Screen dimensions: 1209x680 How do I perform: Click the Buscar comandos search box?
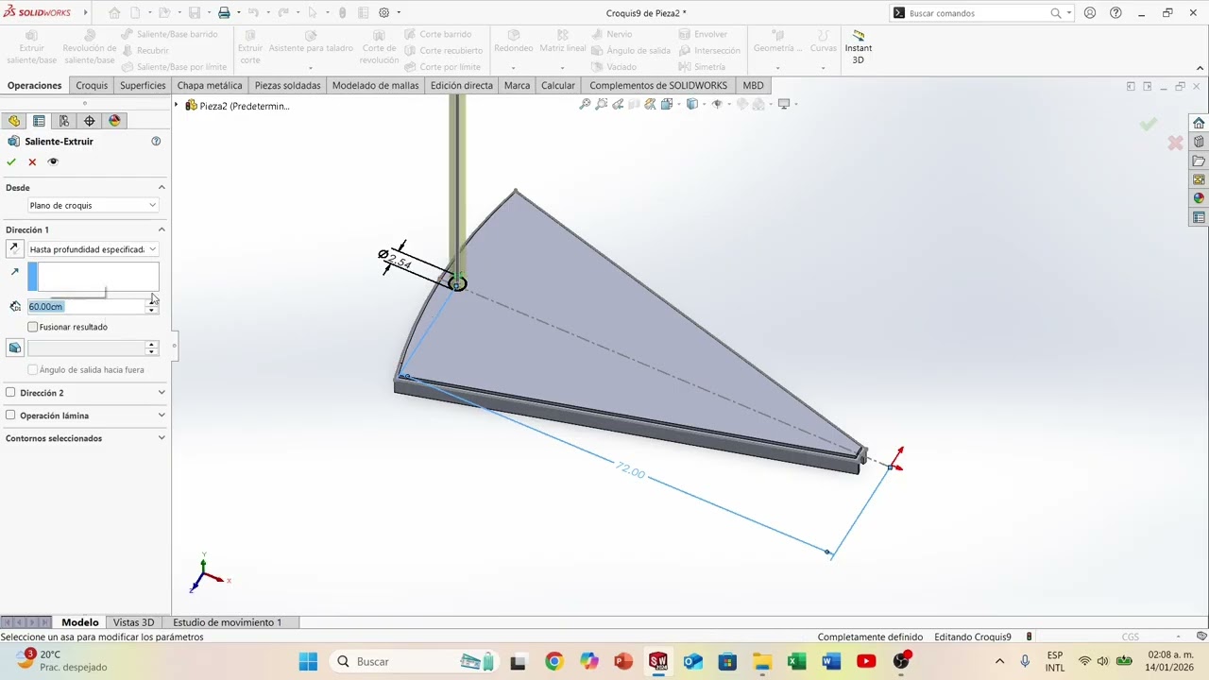tap(978, 13)
